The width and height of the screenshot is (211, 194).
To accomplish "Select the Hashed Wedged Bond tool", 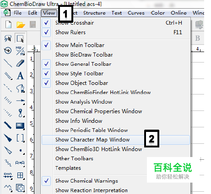I will tap(8, 113).
